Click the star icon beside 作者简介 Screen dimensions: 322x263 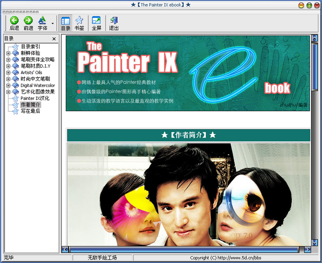click(x=15, y=105)
